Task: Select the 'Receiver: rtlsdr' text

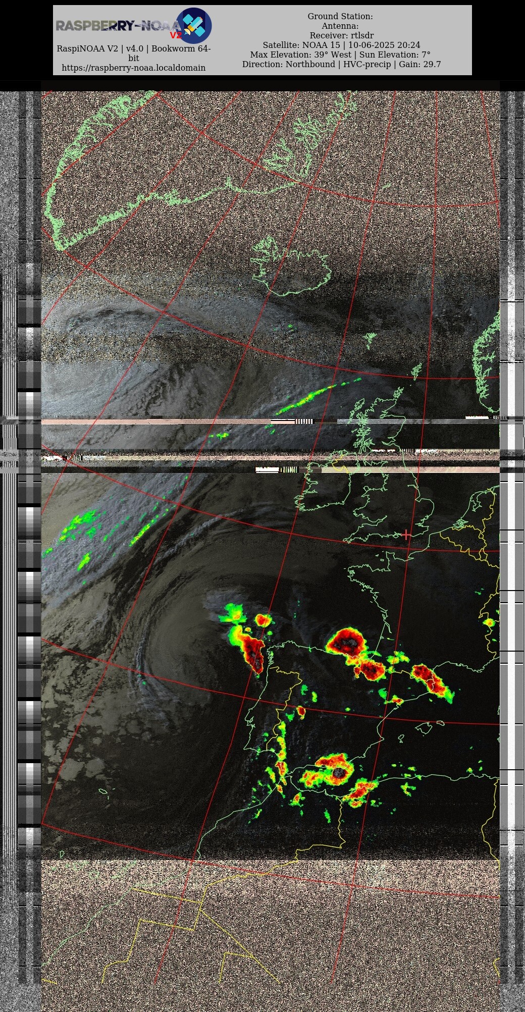Action: (x=342, y=36)
